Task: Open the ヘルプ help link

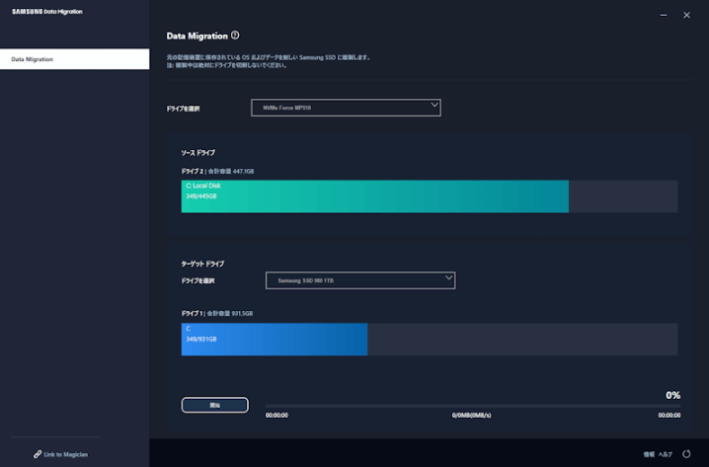Action: (x=666, y=454)
